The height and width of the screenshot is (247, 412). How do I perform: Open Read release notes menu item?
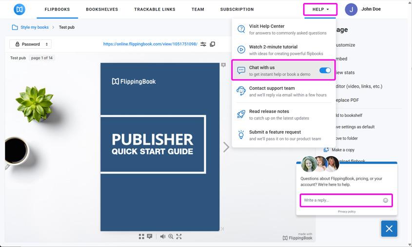coord(283,114)
